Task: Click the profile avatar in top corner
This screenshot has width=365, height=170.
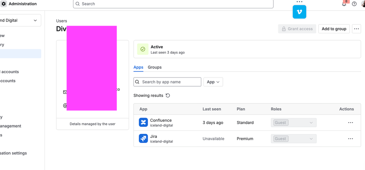Action: click(x=363, y=4)
